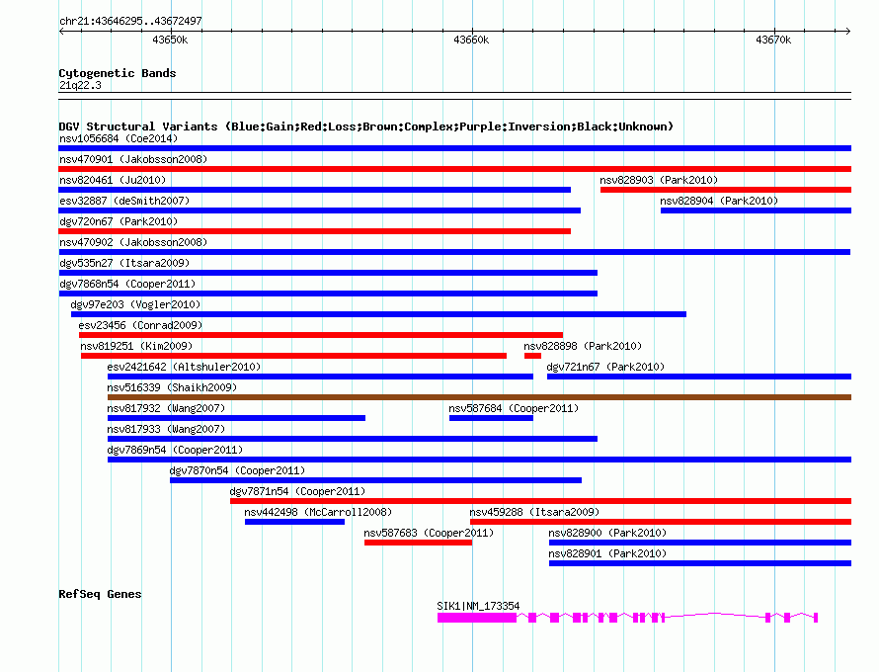The height and width of the screenshot is (672, 879).
Task: Open the nsv470902 (Jakobsson2008) label
Action: click(133, 242)
